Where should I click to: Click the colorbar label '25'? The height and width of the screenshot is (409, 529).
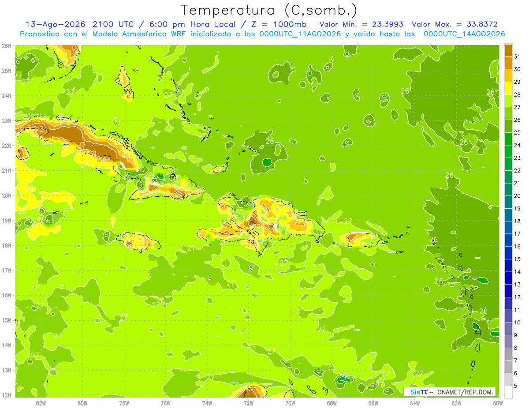[x=517, y=132]
